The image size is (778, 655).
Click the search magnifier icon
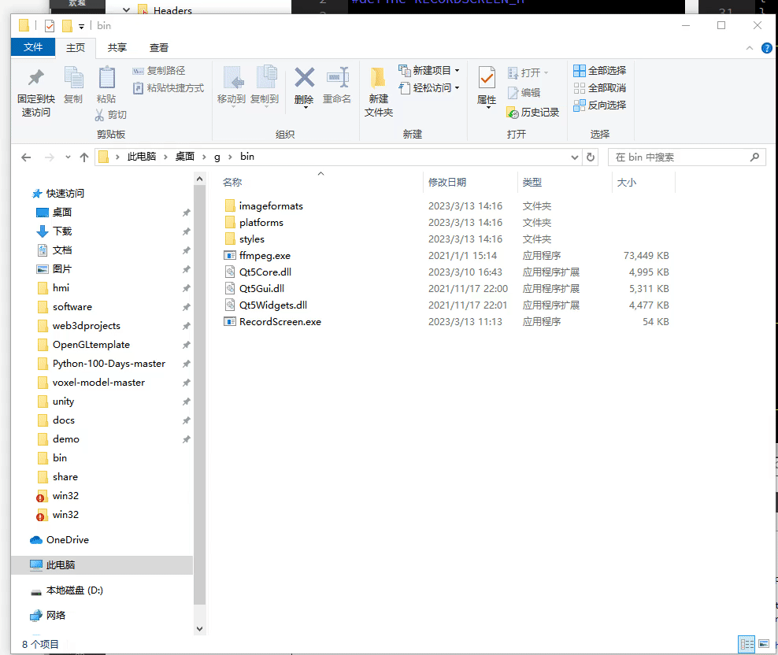(x=754, y=157)
